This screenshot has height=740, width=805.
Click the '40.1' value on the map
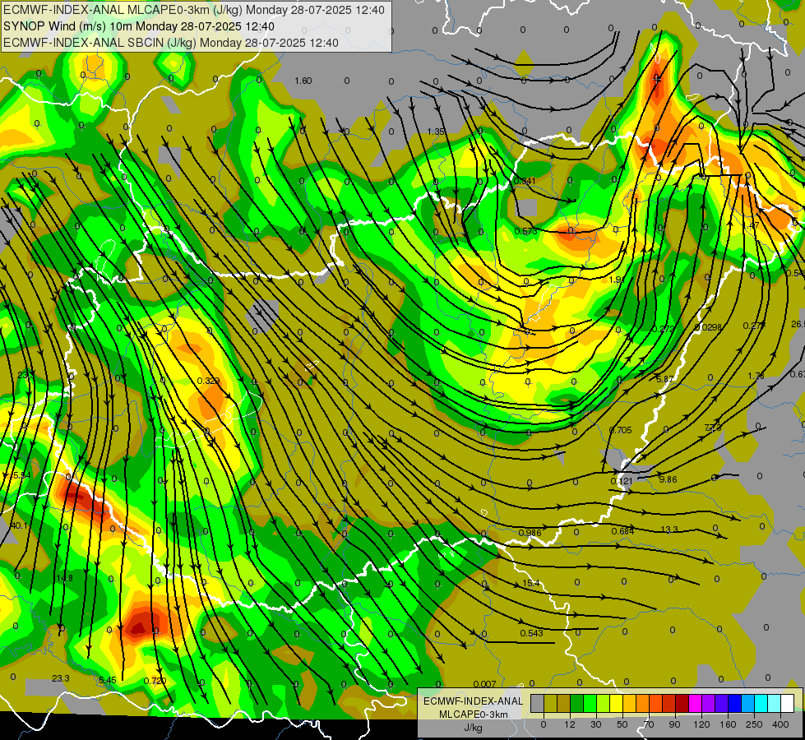coord(20,525)
